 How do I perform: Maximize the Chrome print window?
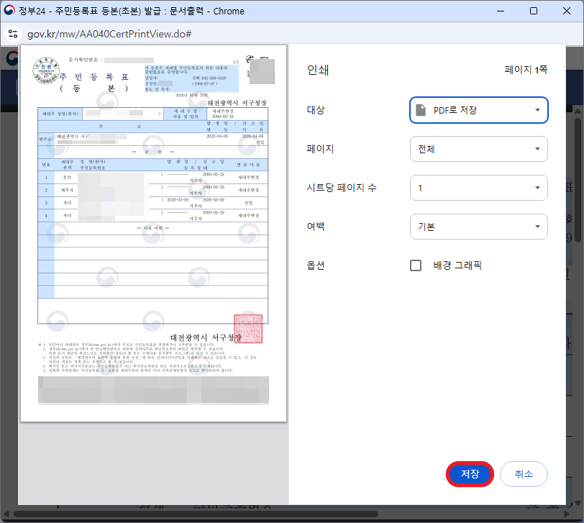point(533,12)
